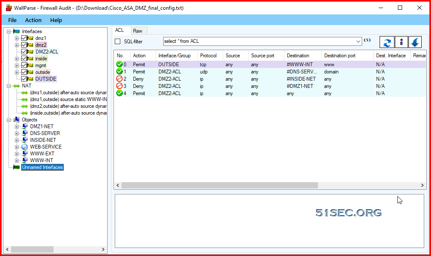The width and height of the screenshot is (431, 256).
Task: Click the ACL icon next to DMZ2-ACL
Action: [x=31, y=52]
